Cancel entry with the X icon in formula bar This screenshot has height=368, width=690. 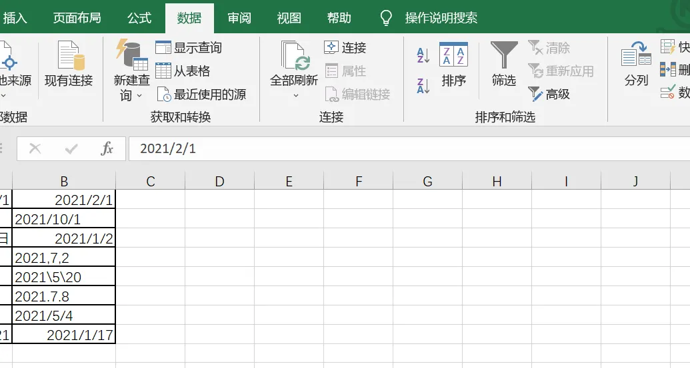(x=35, y=148)
